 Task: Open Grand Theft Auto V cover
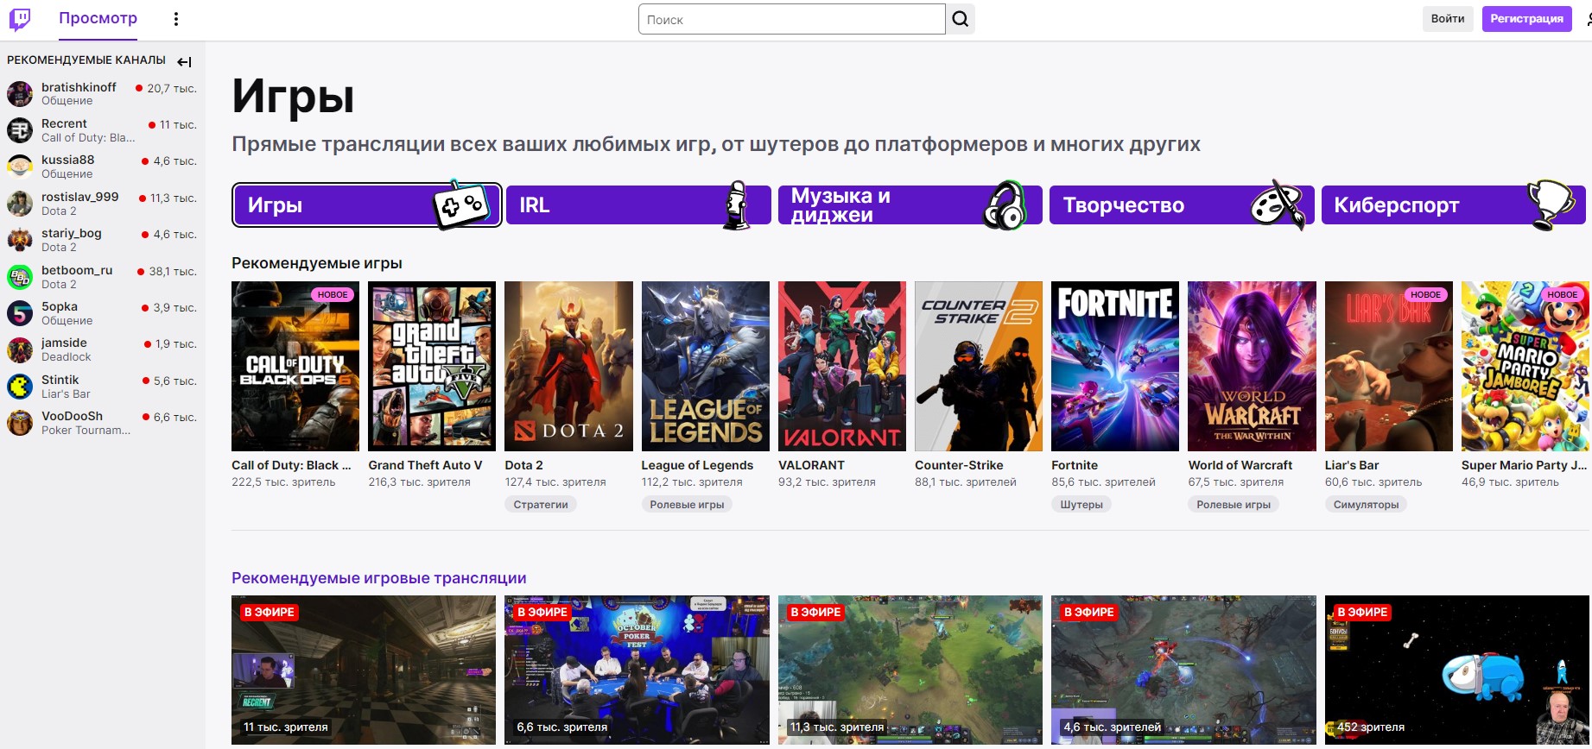[x=432, y=366]
